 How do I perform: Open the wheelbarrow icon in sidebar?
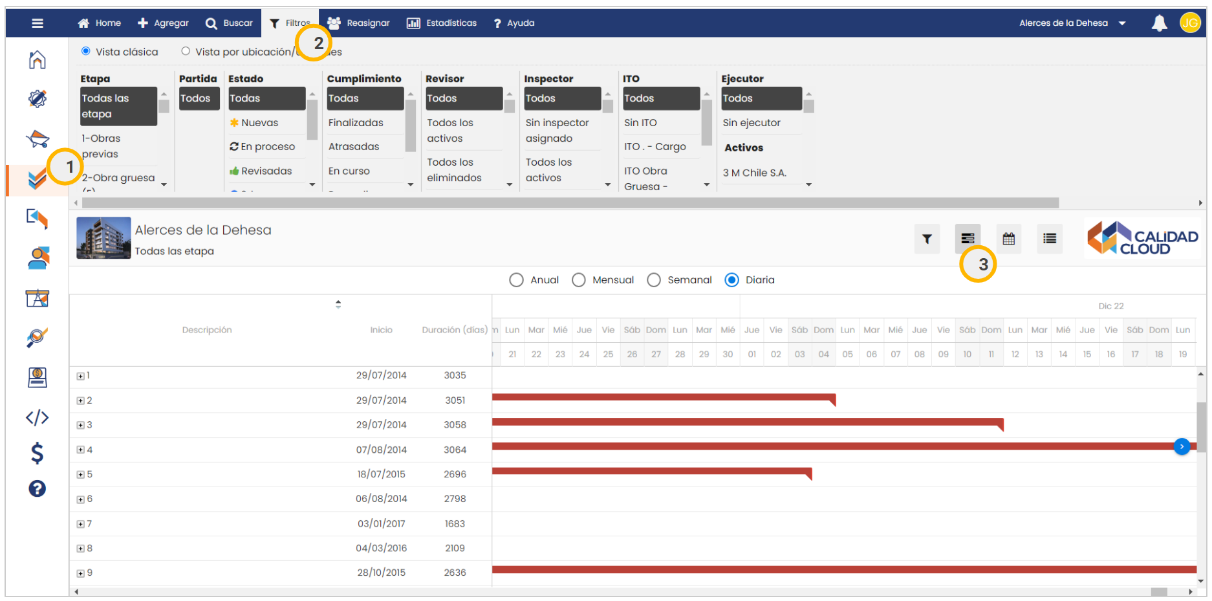38,138
